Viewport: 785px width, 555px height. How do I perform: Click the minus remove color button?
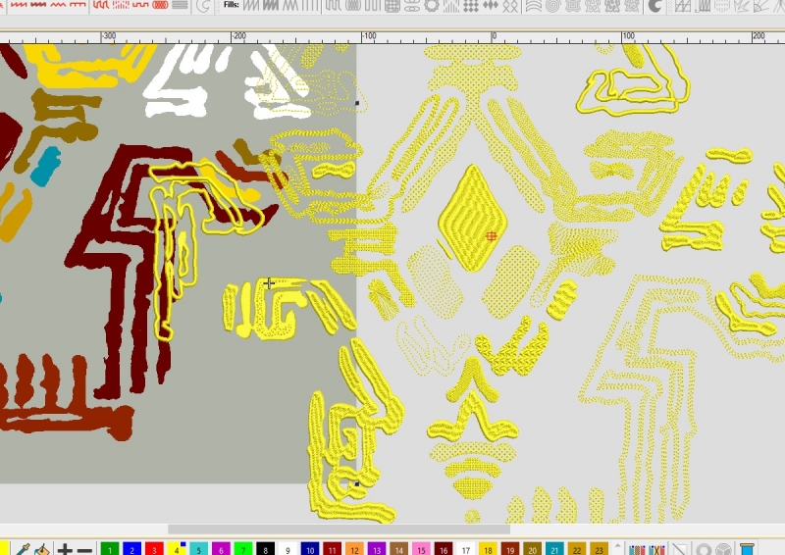tap(85, 549)
